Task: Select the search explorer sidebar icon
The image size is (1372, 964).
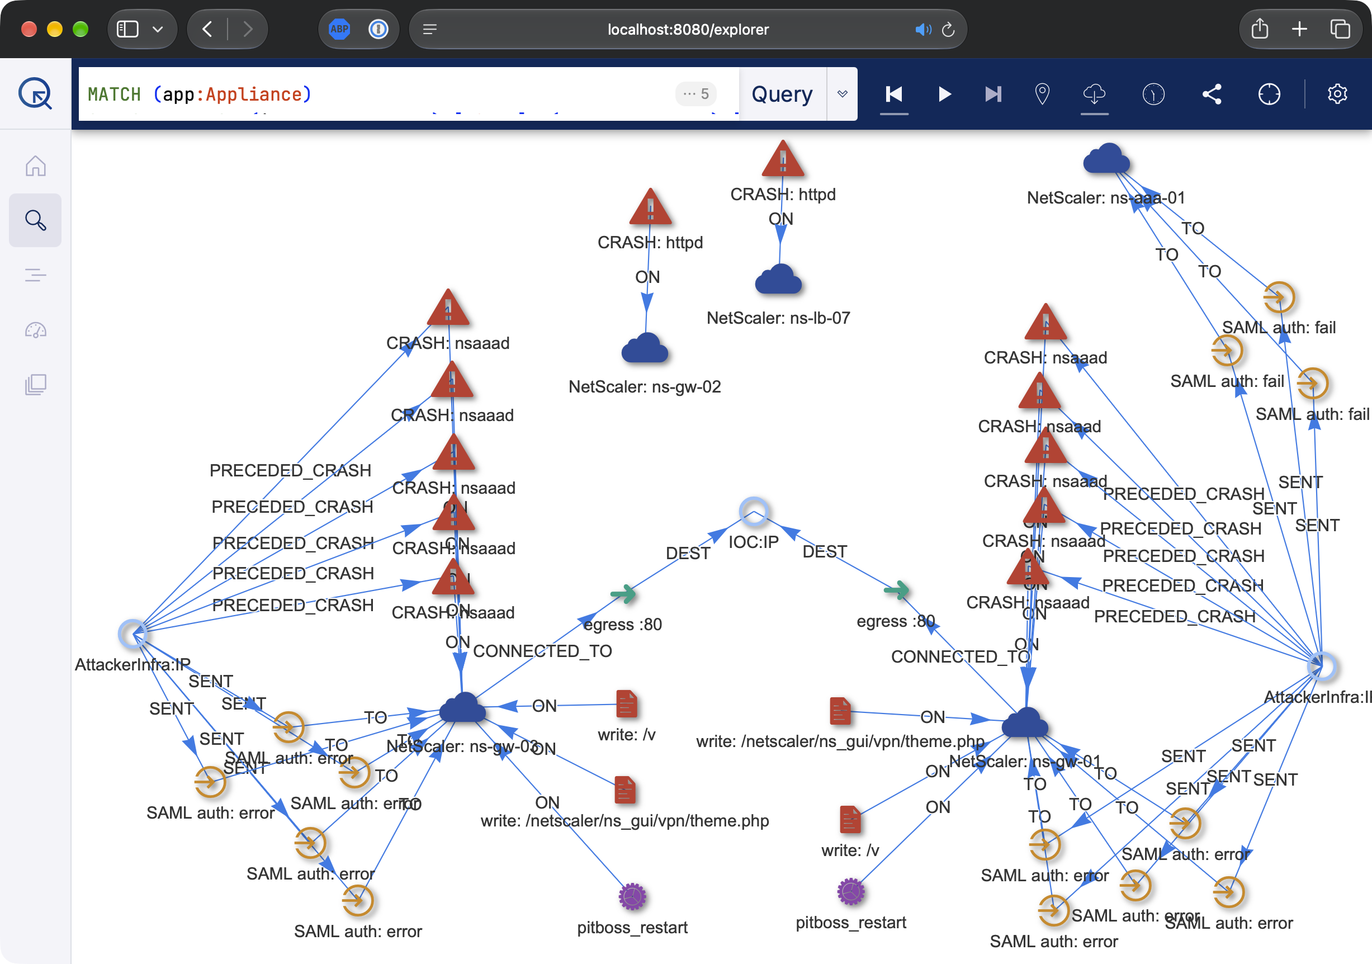Action: point(35,220)
